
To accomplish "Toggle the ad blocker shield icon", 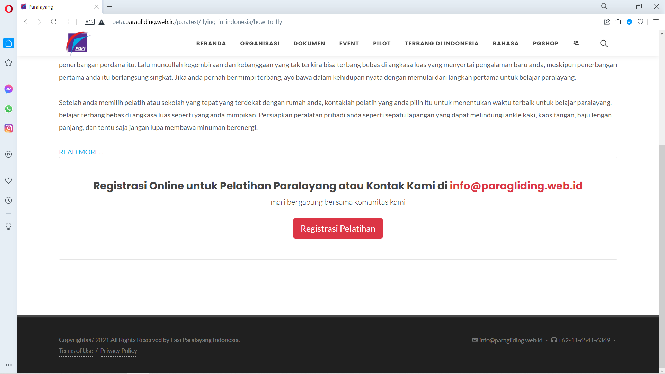I will pos(629,22).
